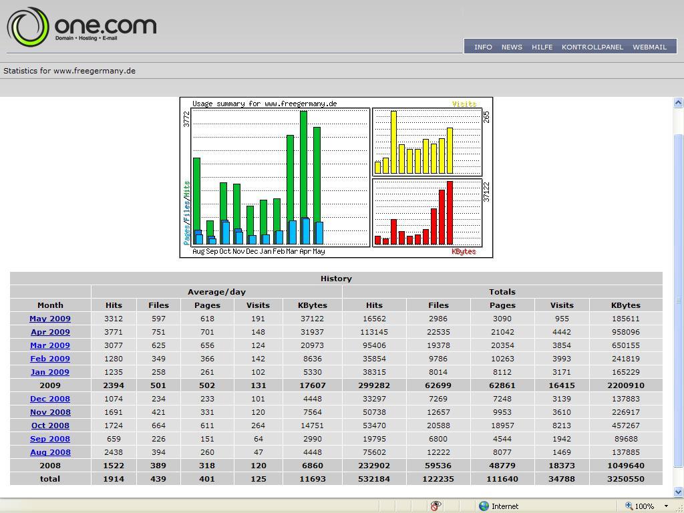
Task: Open the zoom level dropdown arrow
Action: tap(666, 506)
